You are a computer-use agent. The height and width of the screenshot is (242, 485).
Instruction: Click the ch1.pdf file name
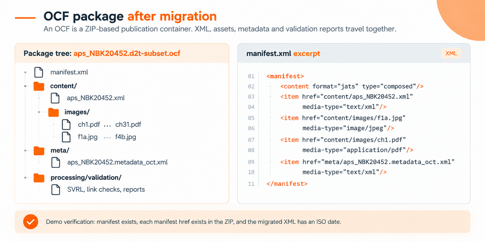coord(89,124)
